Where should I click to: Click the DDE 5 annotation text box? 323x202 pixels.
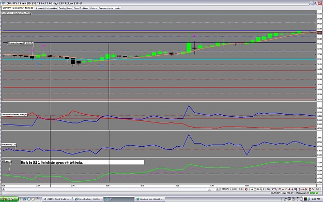click(82, 162)
